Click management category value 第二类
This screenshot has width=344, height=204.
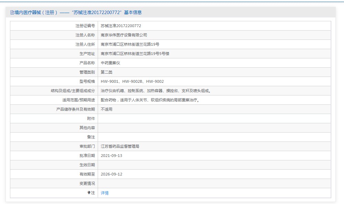tap(107, 72)
